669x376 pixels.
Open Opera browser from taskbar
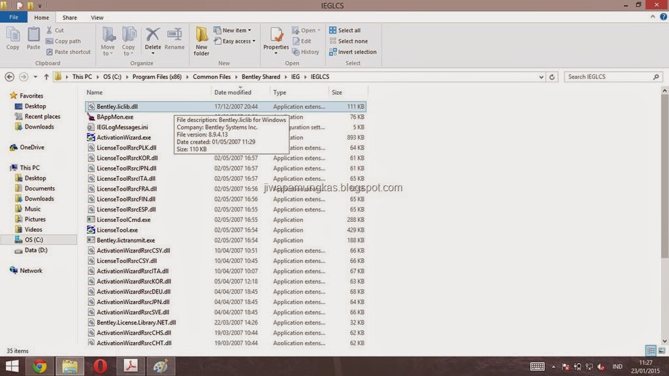tap(100, 366)
